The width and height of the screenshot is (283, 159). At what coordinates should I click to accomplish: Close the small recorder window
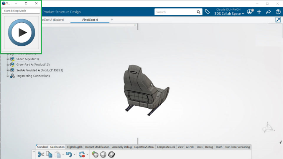tap(36, 3)
